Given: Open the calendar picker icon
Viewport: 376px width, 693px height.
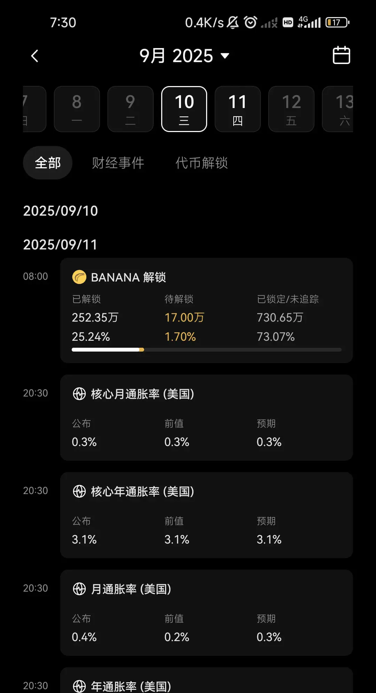Looking at the screenshot, I should coord(341,55).
